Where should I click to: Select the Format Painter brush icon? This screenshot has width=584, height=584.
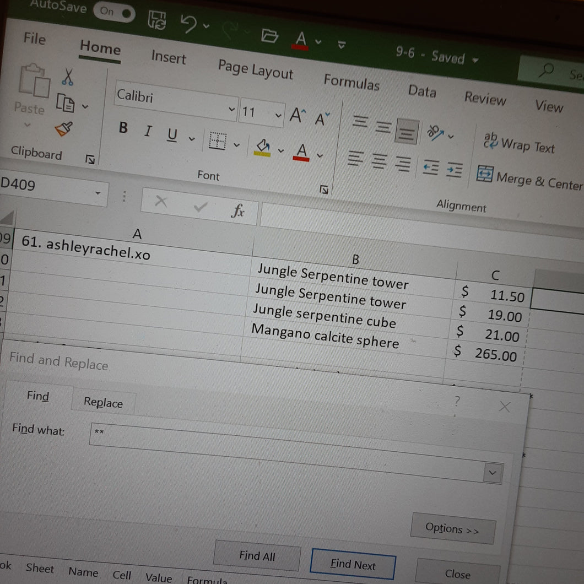[64, 129]
